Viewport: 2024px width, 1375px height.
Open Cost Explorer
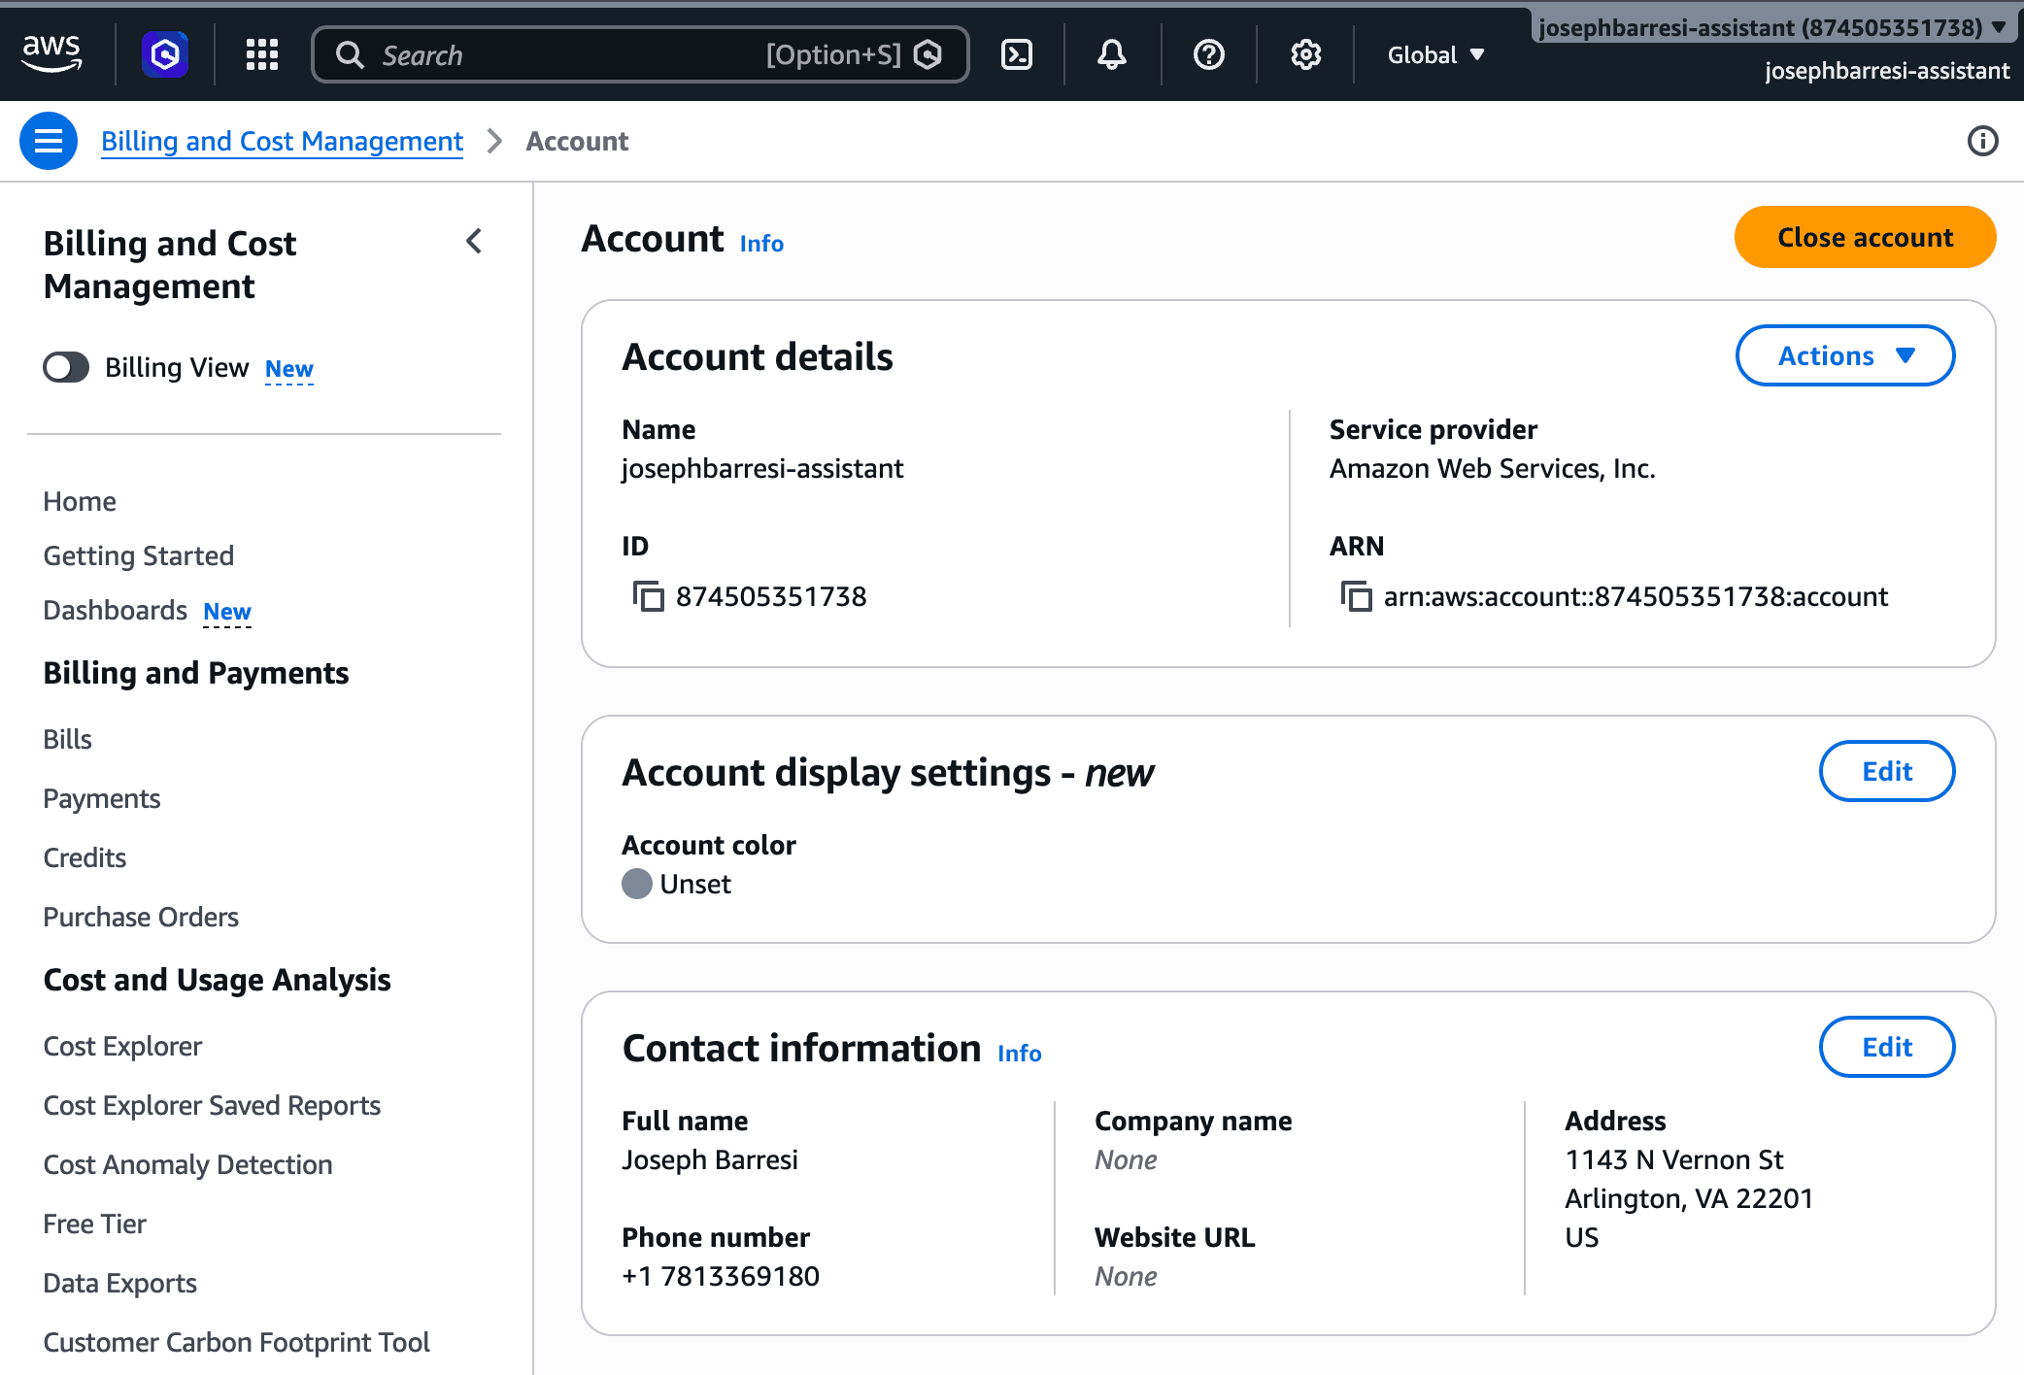[x=123, y=1046]
